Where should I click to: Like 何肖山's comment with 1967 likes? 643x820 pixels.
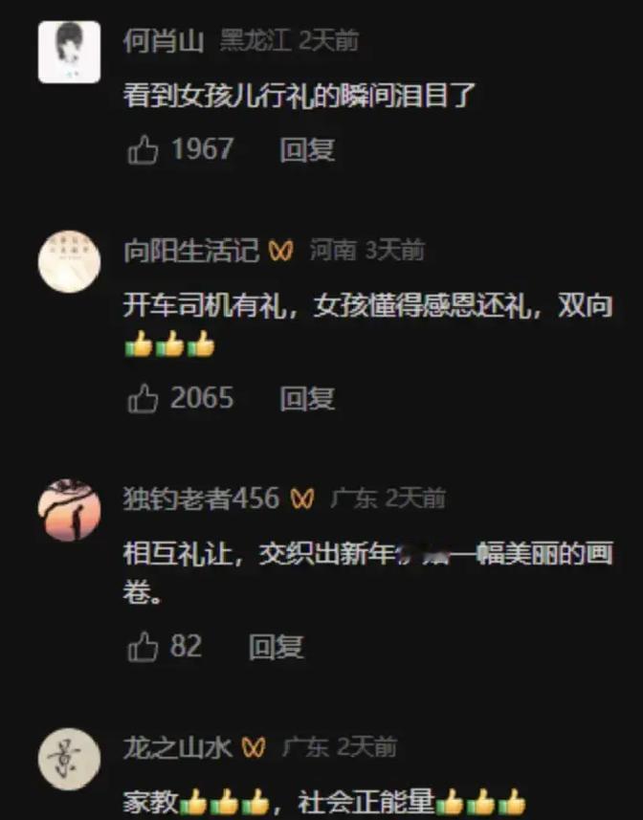click(143, 149)
